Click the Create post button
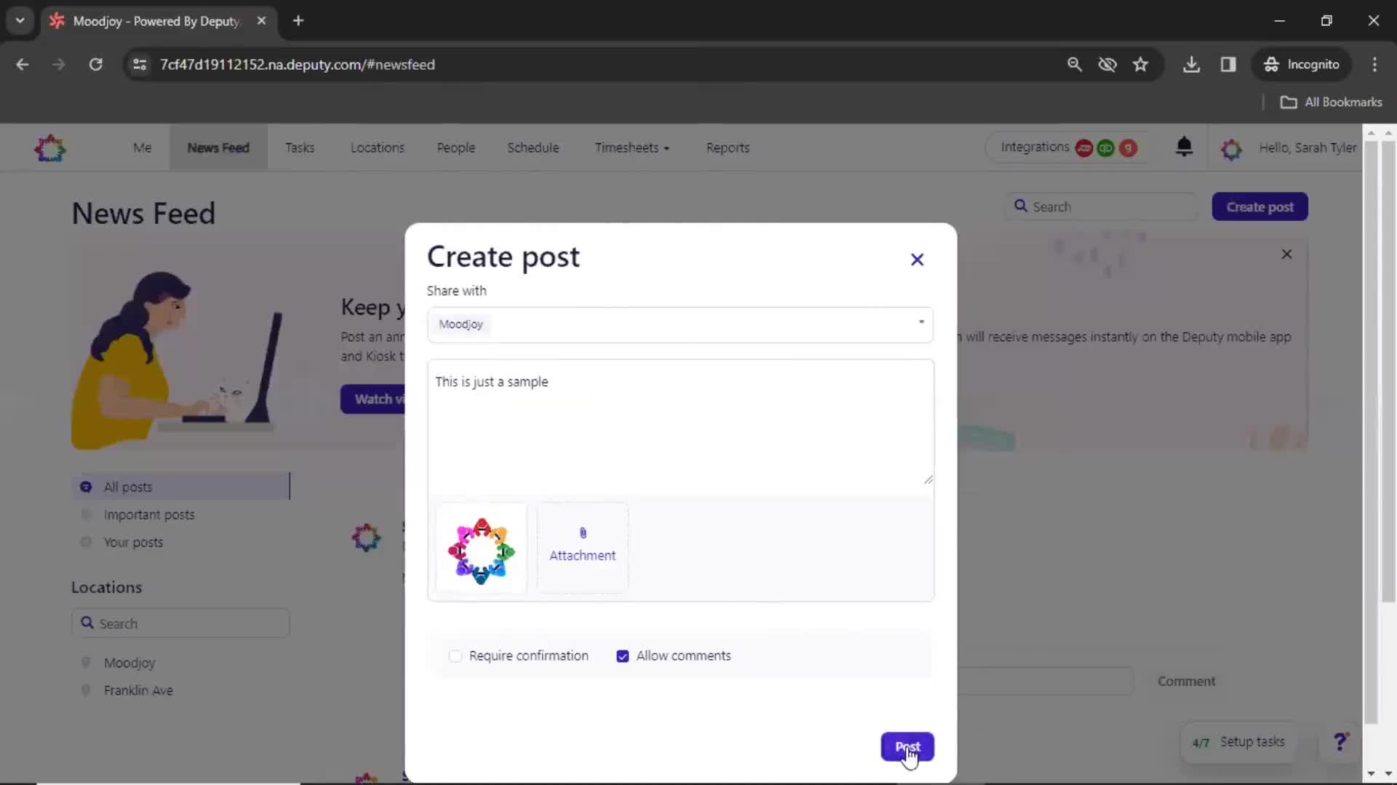Image resolution: width=1397 pixels, height=785 pixels. (x=1259, y=206)
